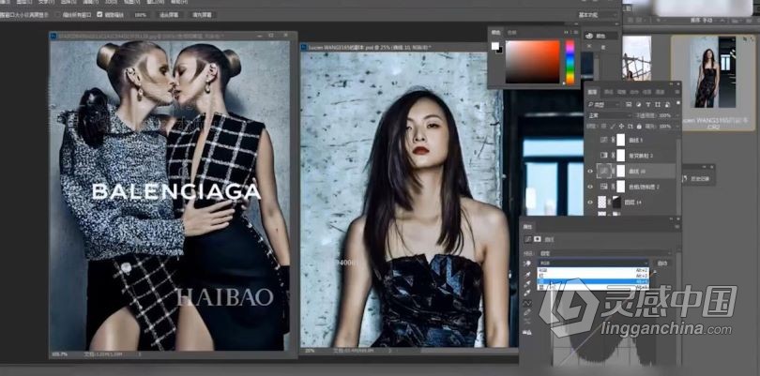Switch to the Swatches panel tab

coord(512,32)
